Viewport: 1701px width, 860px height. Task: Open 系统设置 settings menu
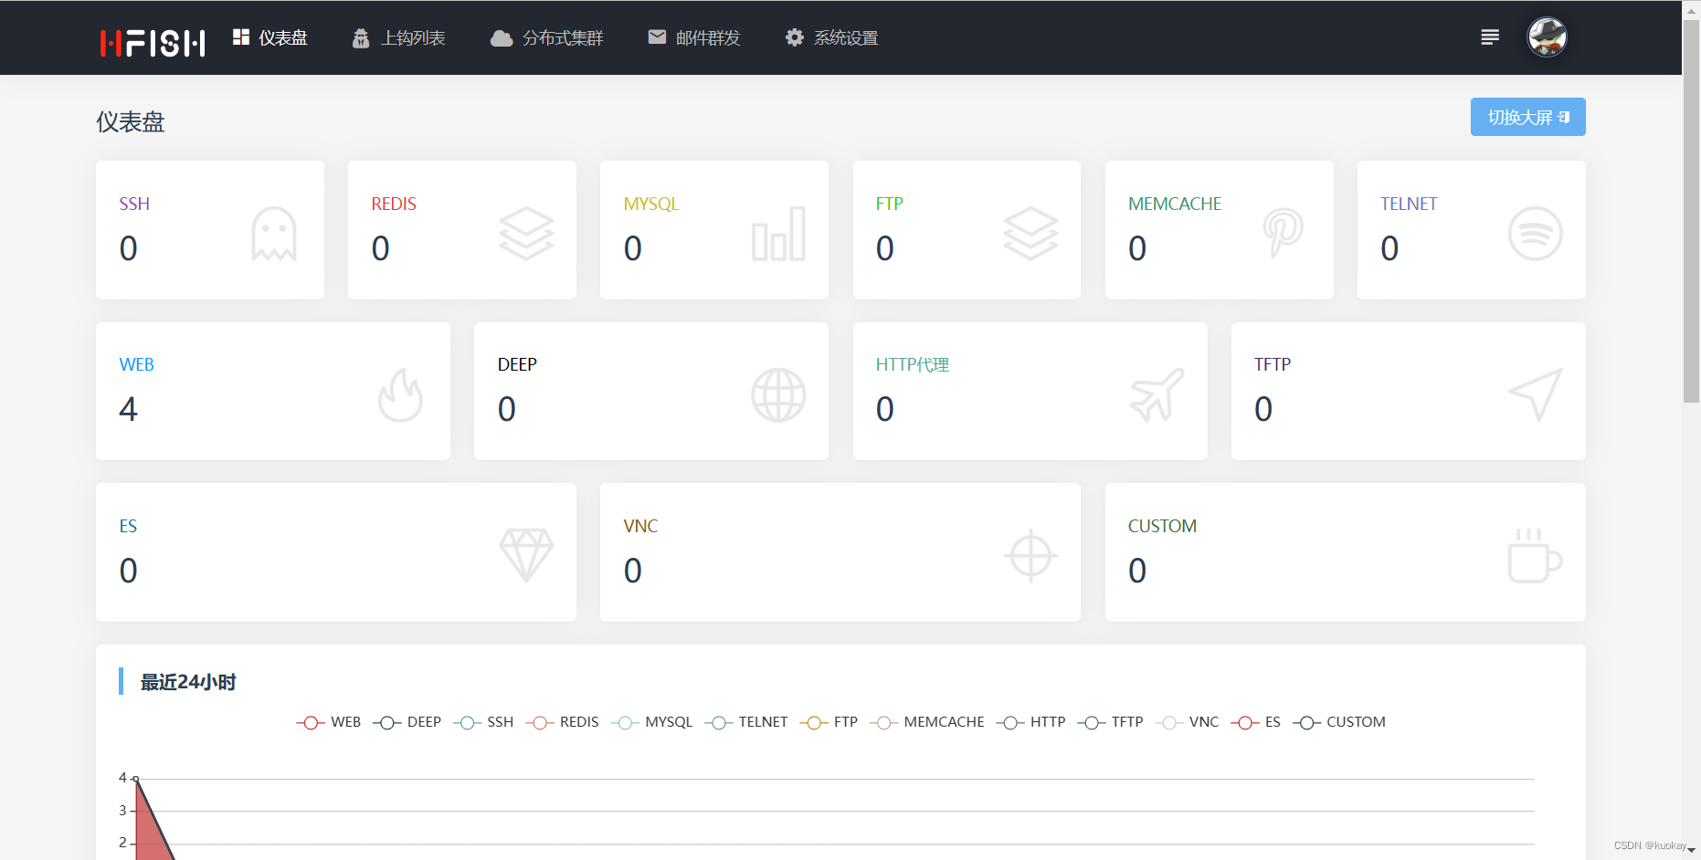pos(832,37)
